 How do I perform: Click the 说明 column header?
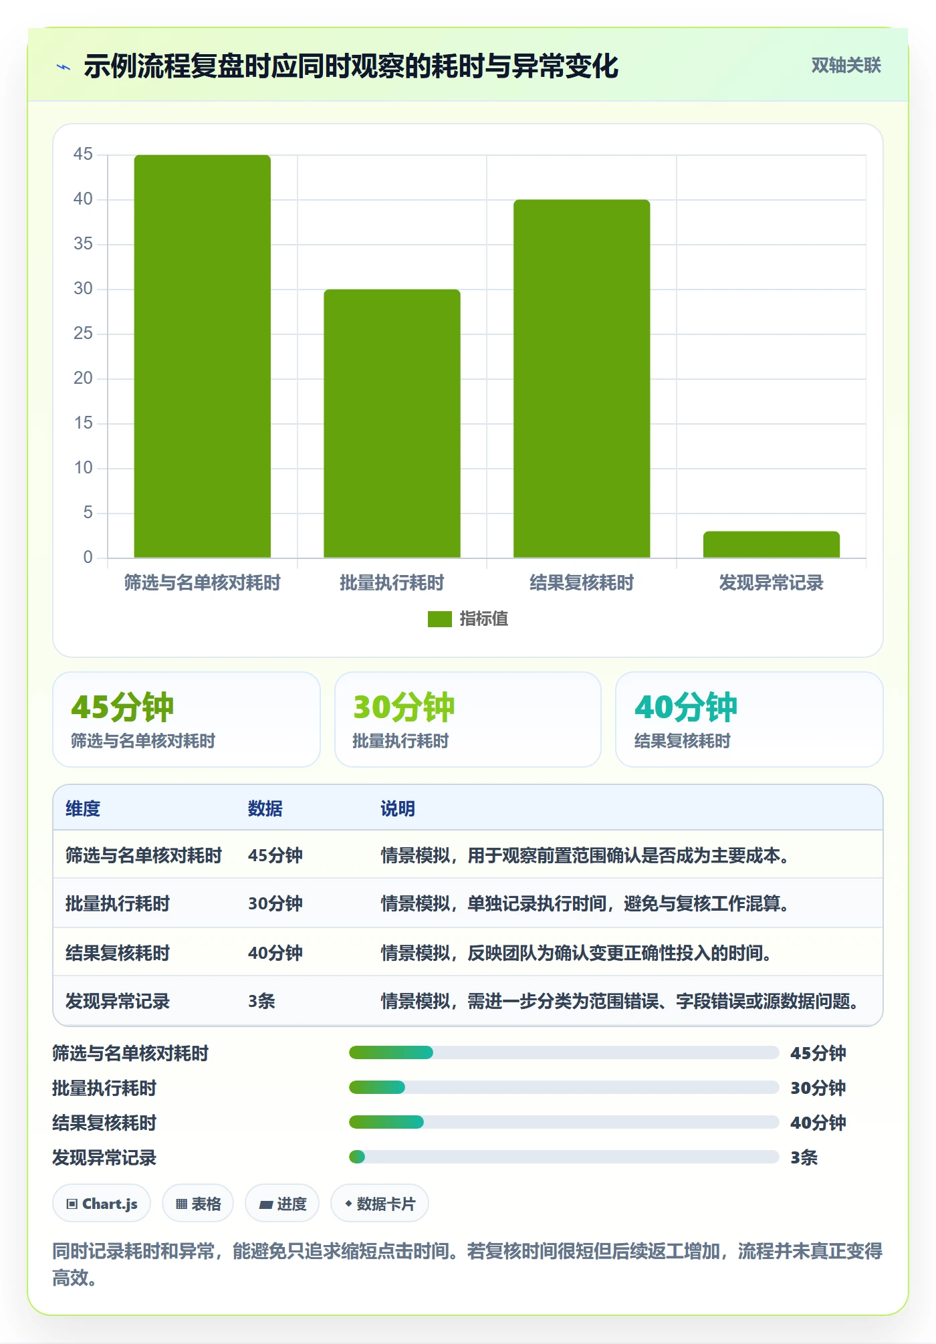click(x=398, y=809)
